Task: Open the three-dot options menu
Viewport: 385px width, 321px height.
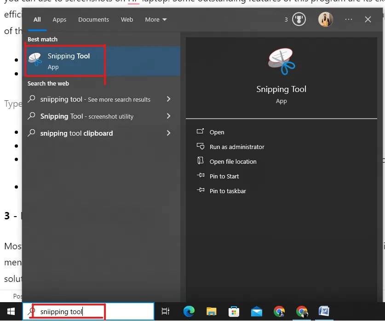Action: tap(349, 19)
